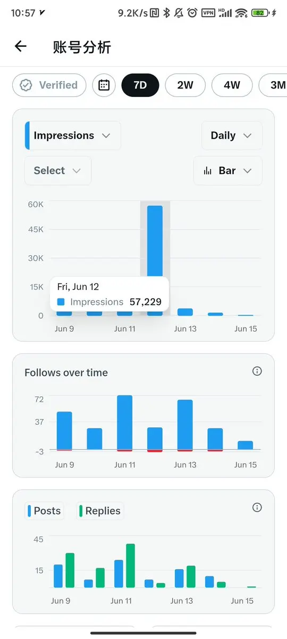Tap the battery indicator in status bar

coord(260,13)
